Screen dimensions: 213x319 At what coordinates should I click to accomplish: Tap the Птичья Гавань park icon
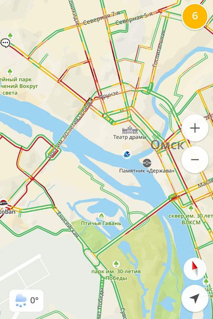pyautogui.click(x=101, y=216)
